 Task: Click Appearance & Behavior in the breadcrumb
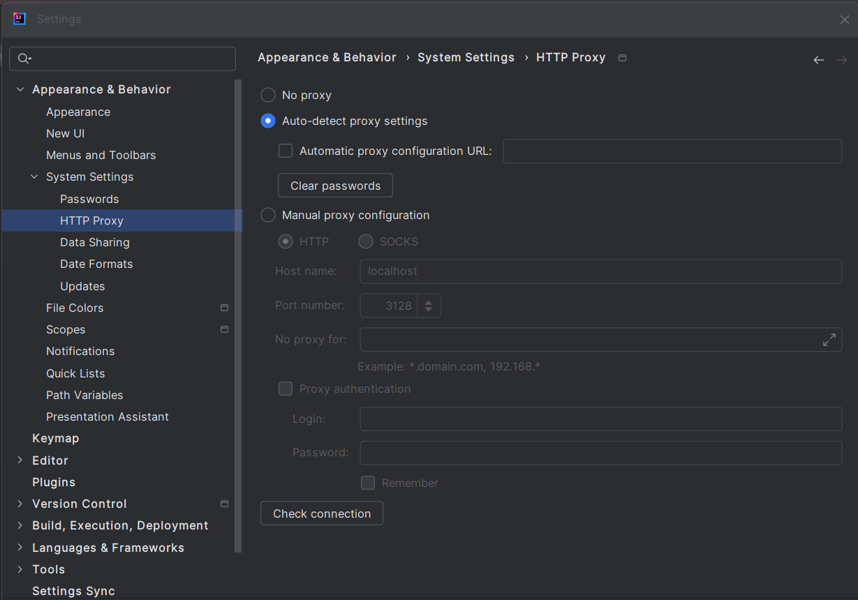(327, 57)
